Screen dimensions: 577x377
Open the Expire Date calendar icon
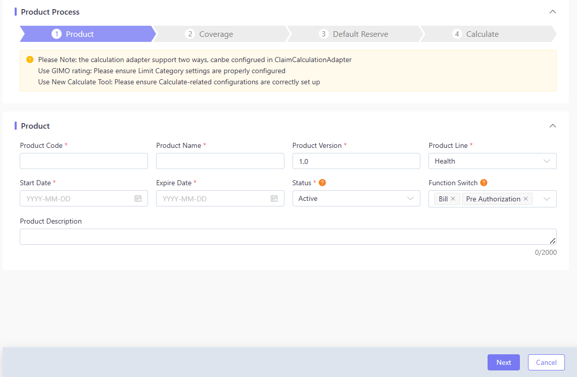tap(274, 198)
